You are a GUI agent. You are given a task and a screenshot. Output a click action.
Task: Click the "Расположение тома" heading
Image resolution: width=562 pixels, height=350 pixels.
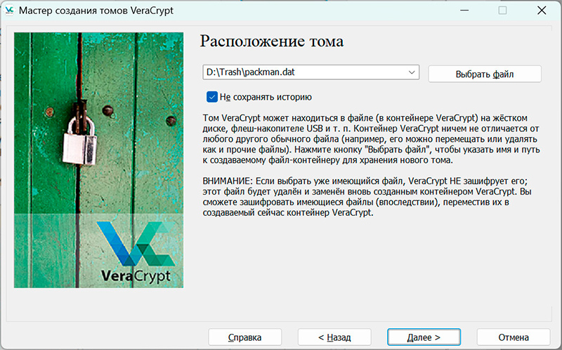click(x=272, y=41)
